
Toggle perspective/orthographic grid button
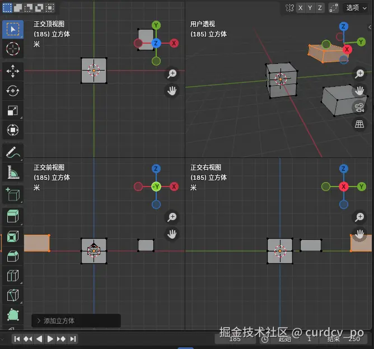359,124
